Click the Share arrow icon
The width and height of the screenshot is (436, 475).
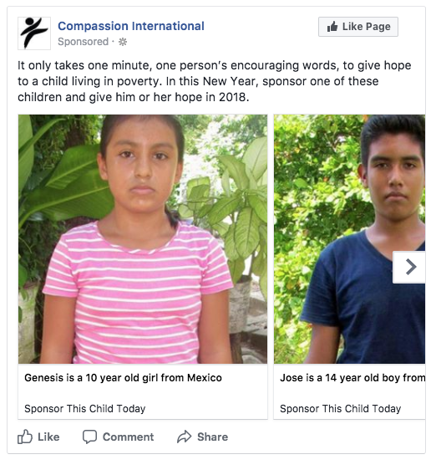pos(185,437)
